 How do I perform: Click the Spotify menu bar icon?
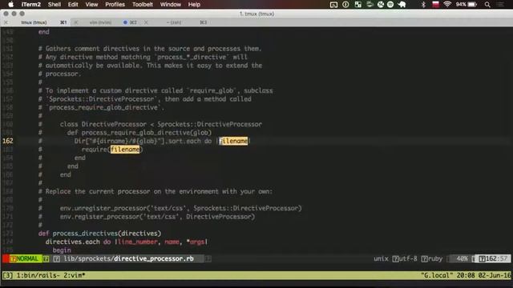coord(390,4)
